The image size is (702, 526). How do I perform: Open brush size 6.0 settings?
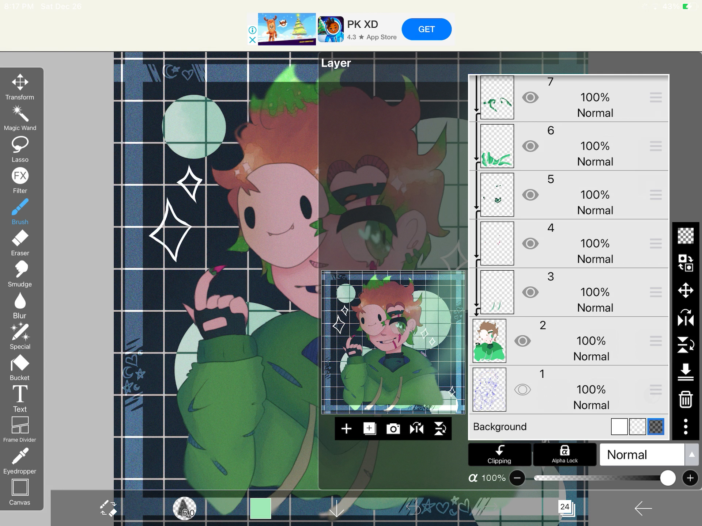[185, 508]
